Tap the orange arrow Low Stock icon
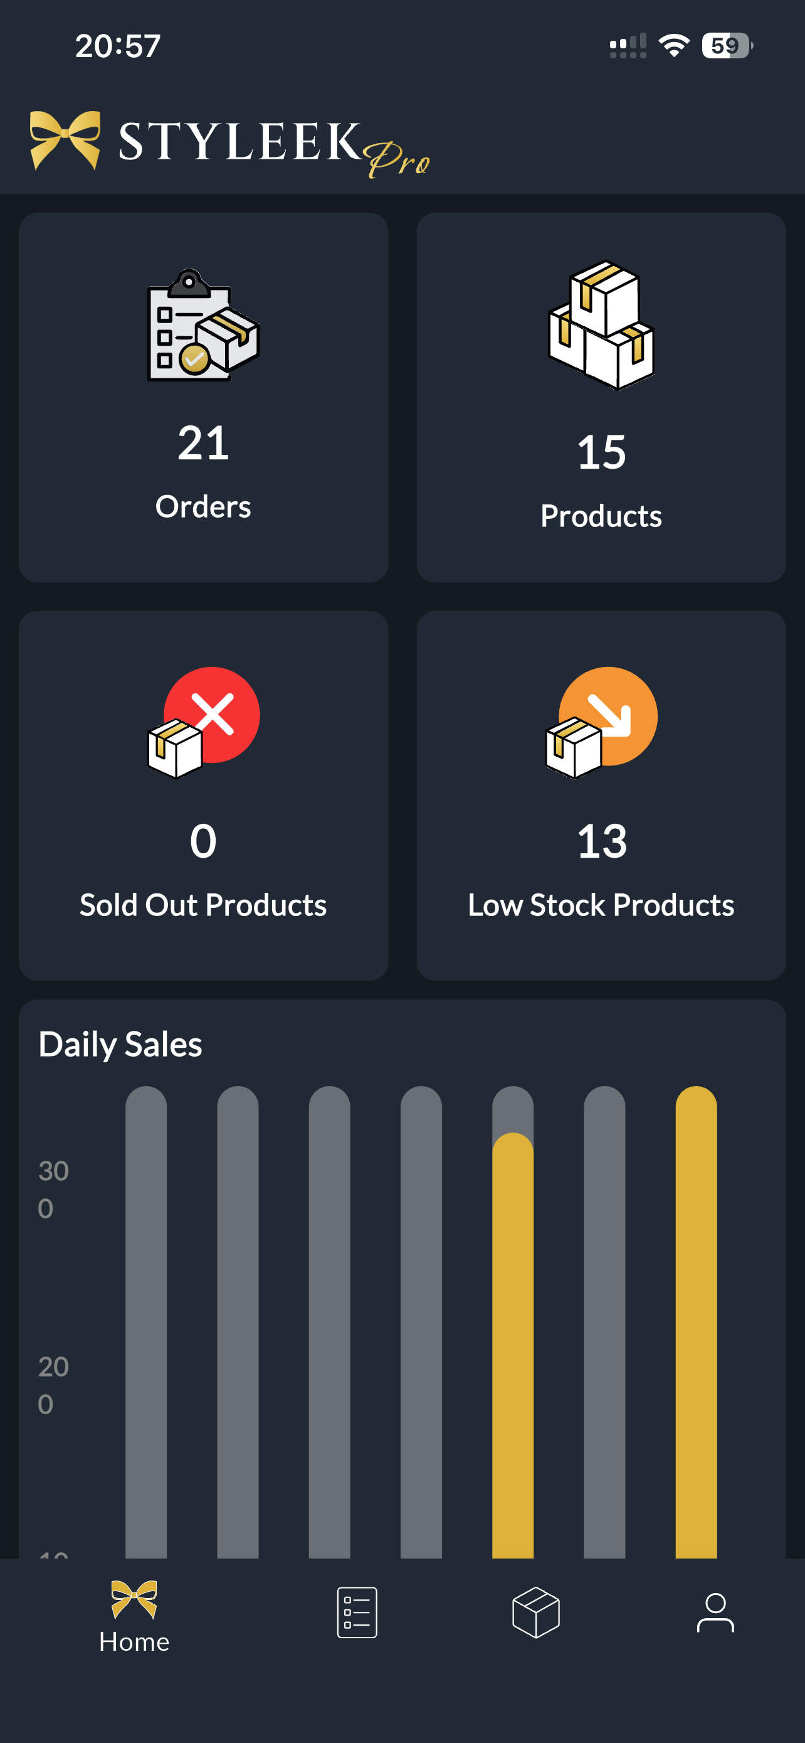805x1743 pixels. click(601, 723)
